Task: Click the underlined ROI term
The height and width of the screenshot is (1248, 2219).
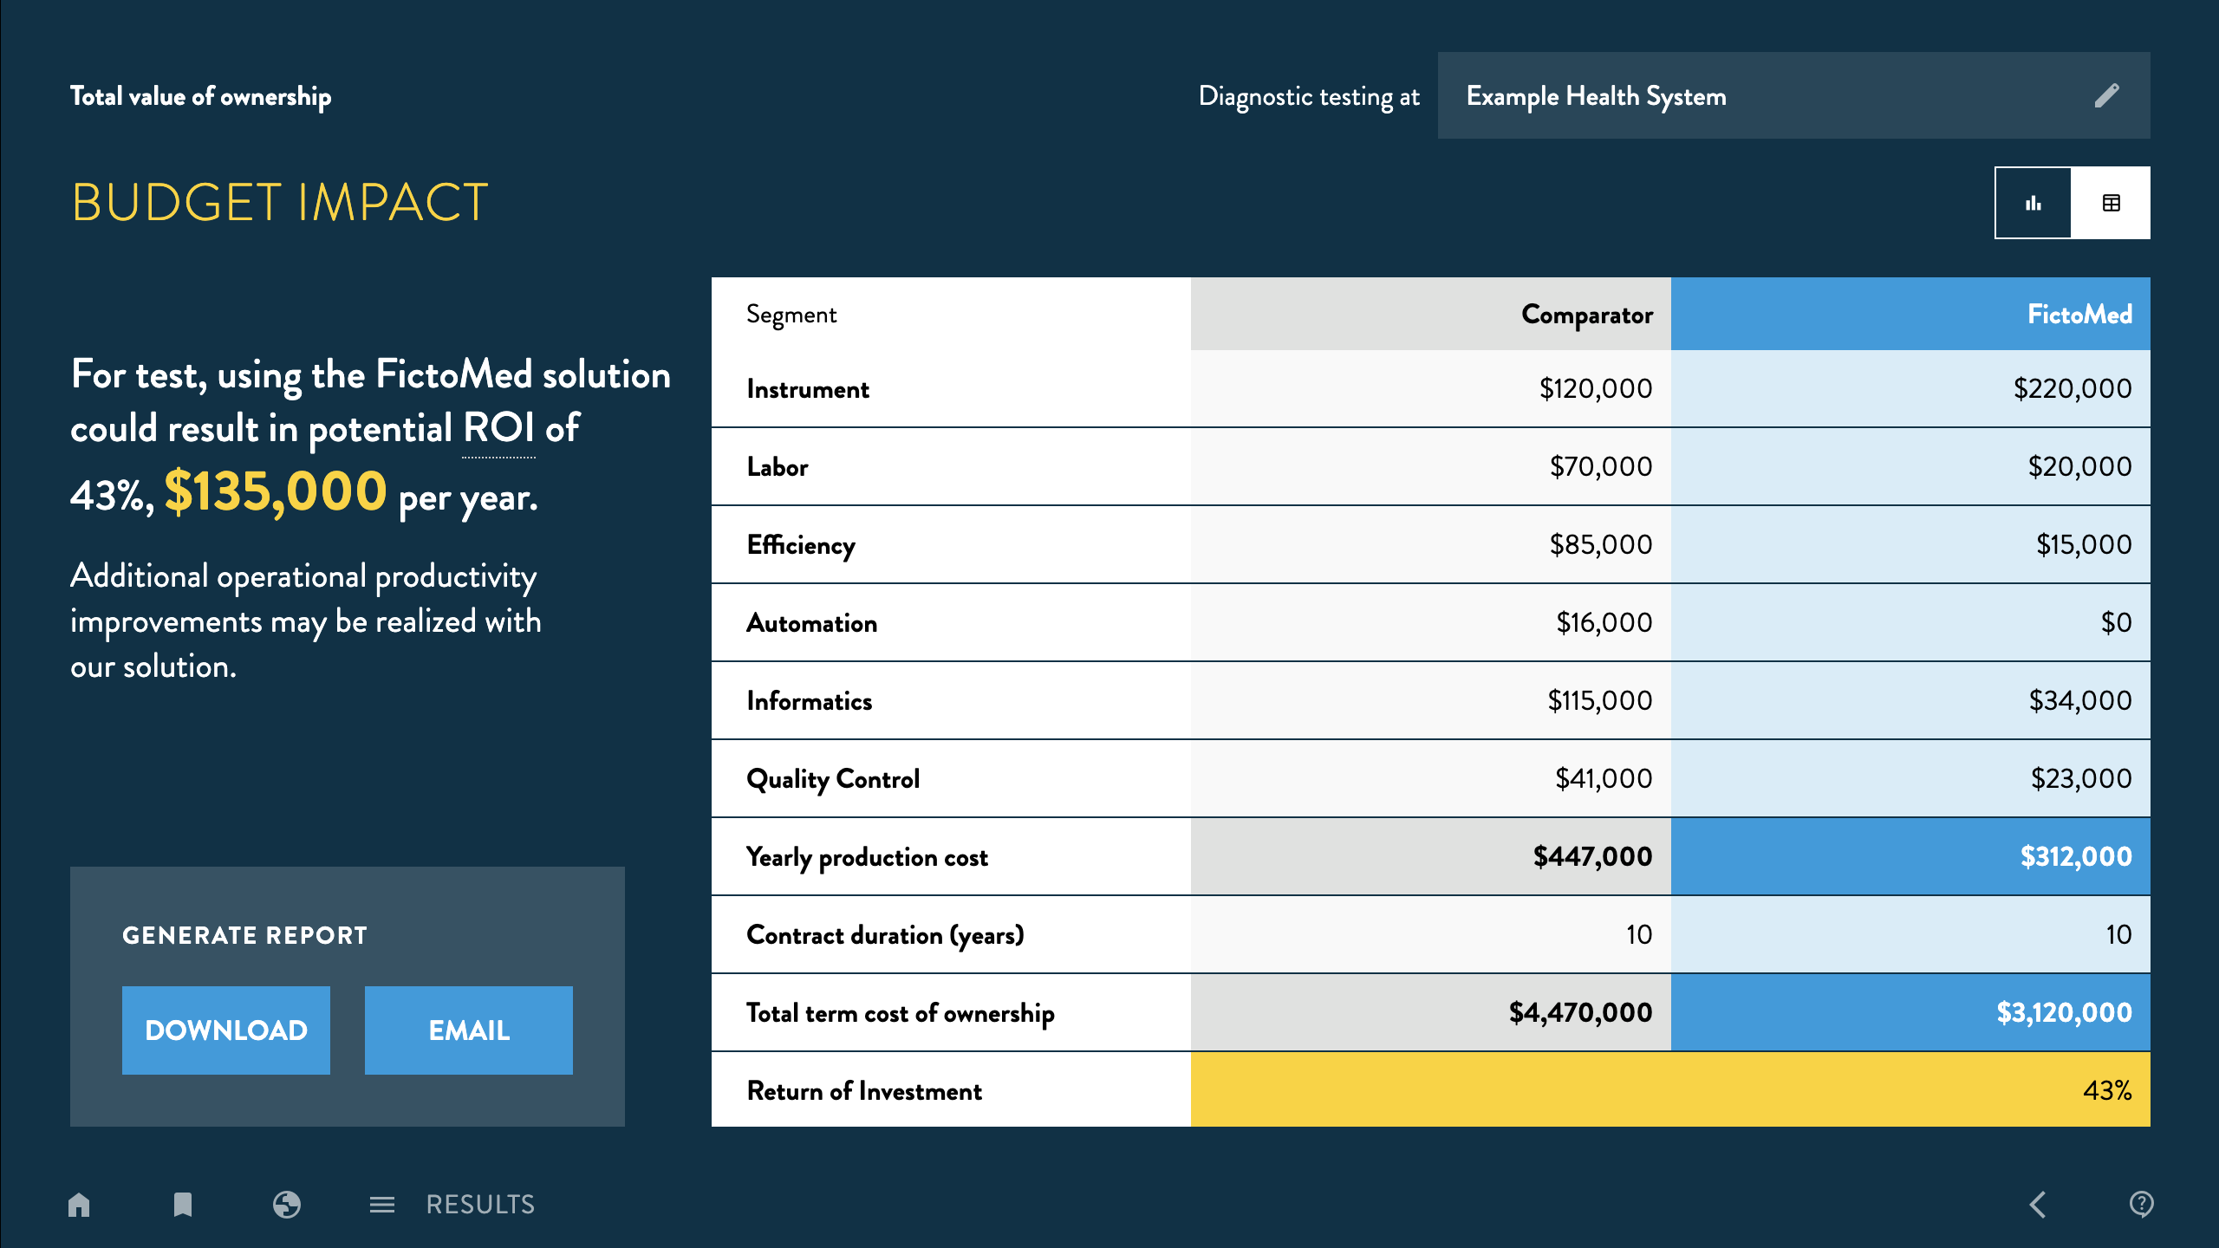Action: point(498,429)
